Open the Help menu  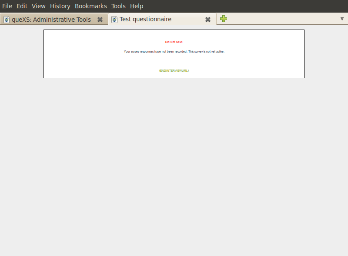pos(137,6)
